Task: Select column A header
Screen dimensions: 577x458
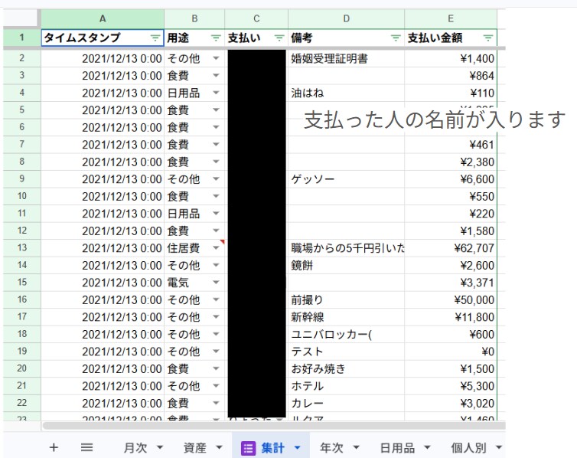Action: coord(103,18)
